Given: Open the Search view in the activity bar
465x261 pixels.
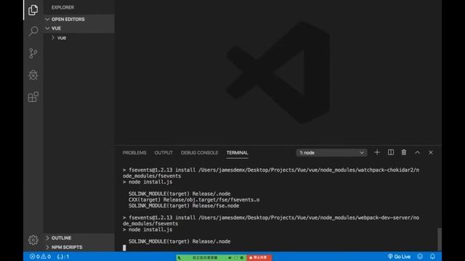Looking at the screenshot, I should pyautogui.click(x=33, y=31).
